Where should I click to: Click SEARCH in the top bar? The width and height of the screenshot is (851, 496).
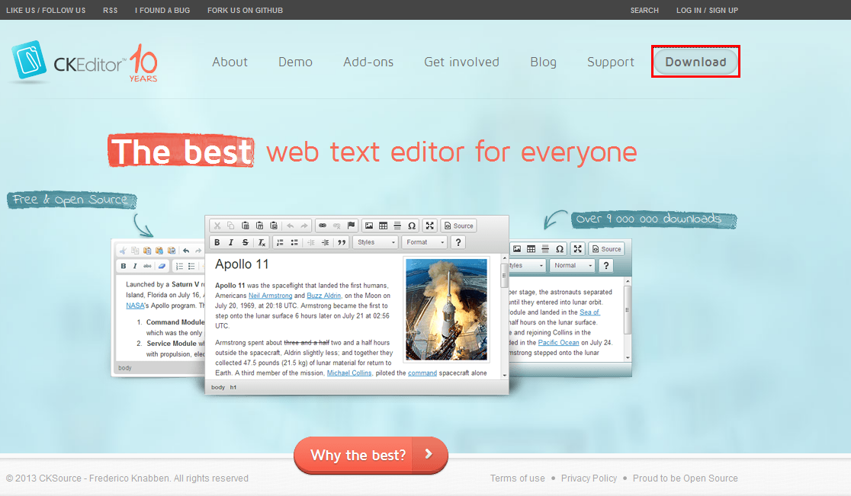point(644,11)
